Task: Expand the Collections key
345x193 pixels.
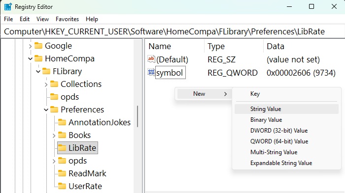Action: pos(46,84)
